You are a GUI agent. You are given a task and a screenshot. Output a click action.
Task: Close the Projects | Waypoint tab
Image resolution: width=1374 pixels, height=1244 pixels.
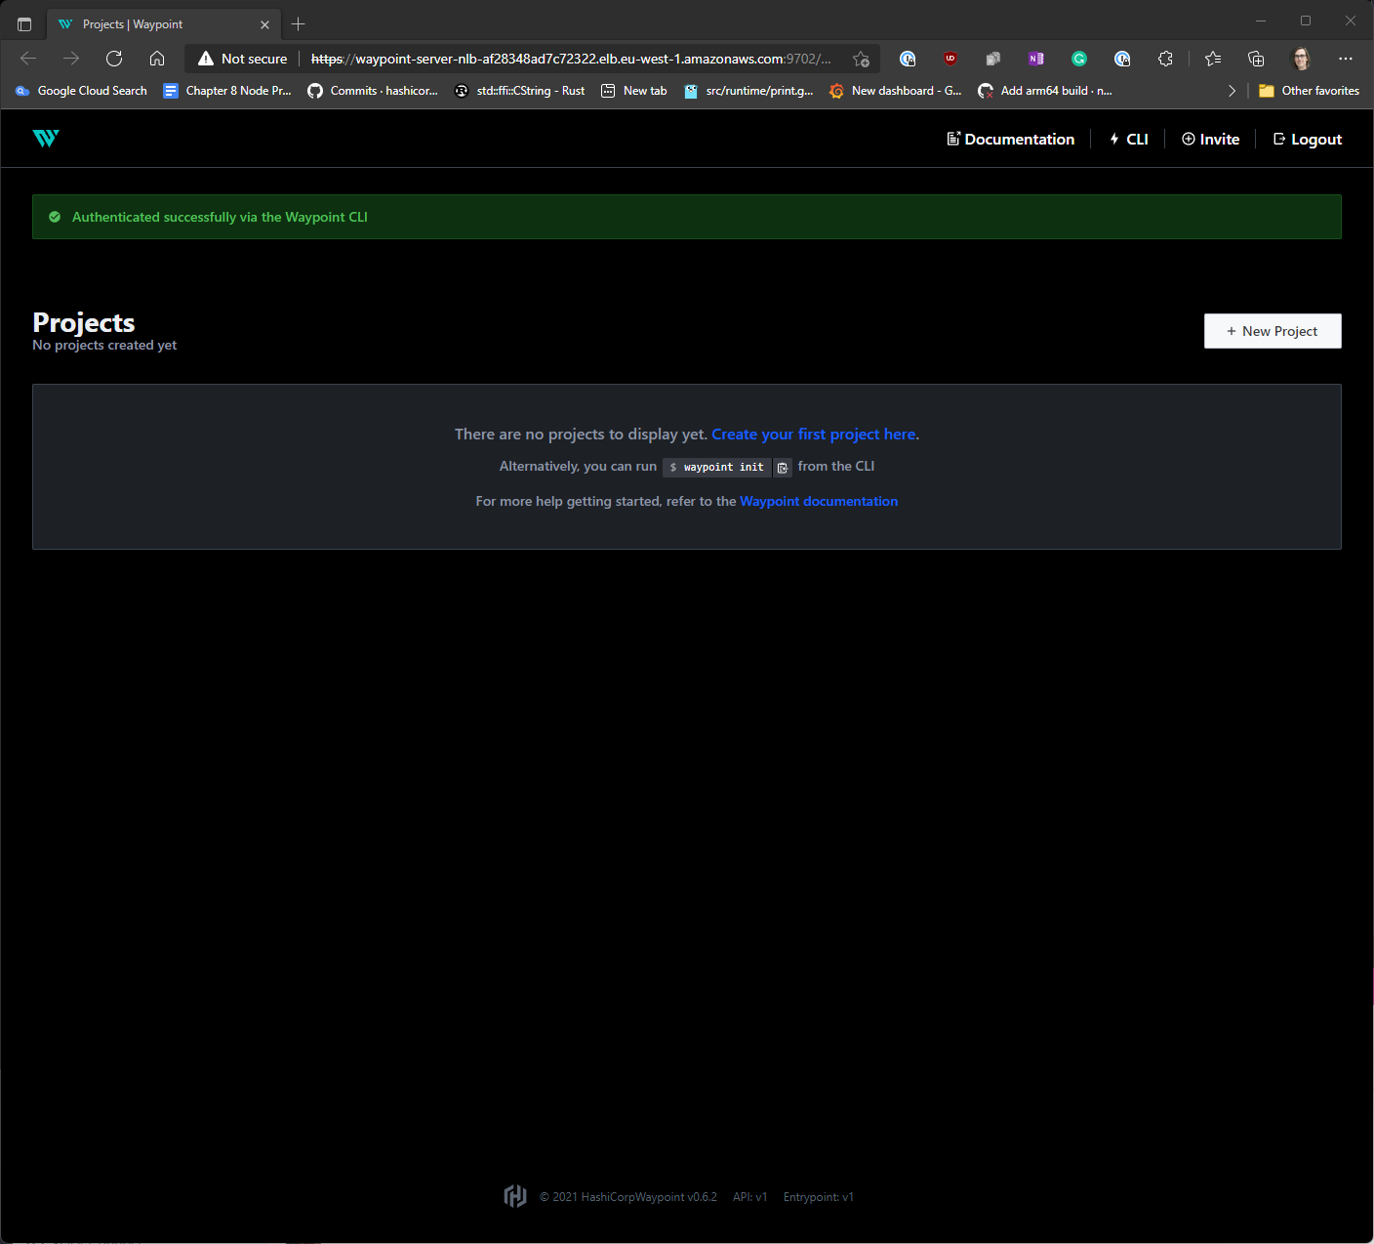264,24
